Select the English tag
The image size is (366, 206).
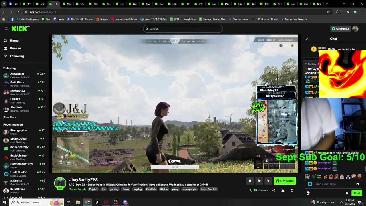(93, 189)
